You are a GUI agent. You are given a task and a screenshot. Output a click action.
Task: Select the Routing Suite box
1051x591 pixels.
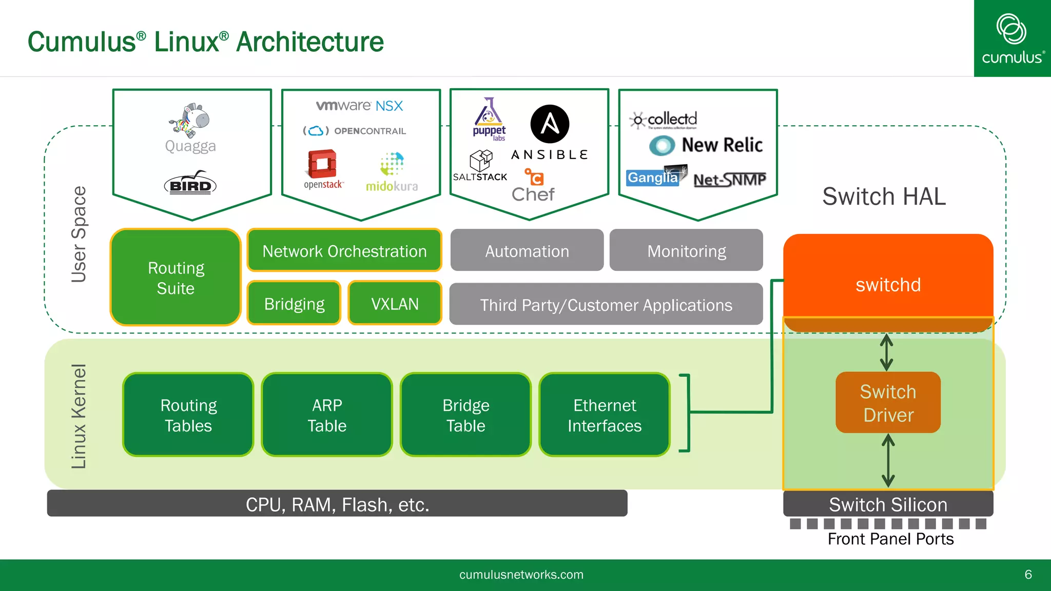coord(176,278)
